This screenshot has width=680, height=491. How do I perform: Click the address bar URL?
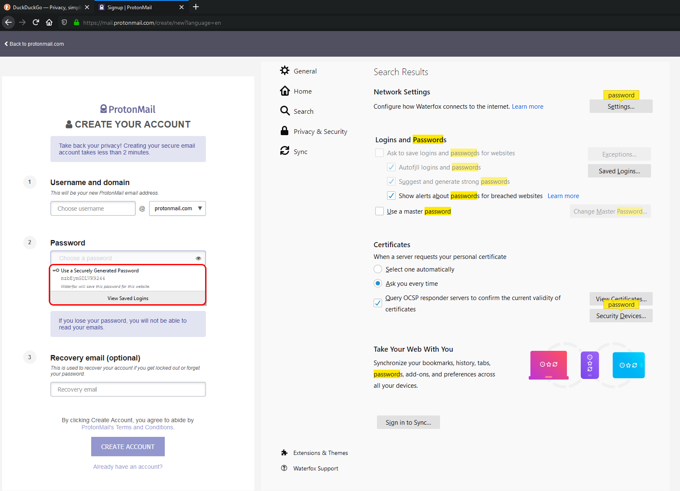[152, 23]
